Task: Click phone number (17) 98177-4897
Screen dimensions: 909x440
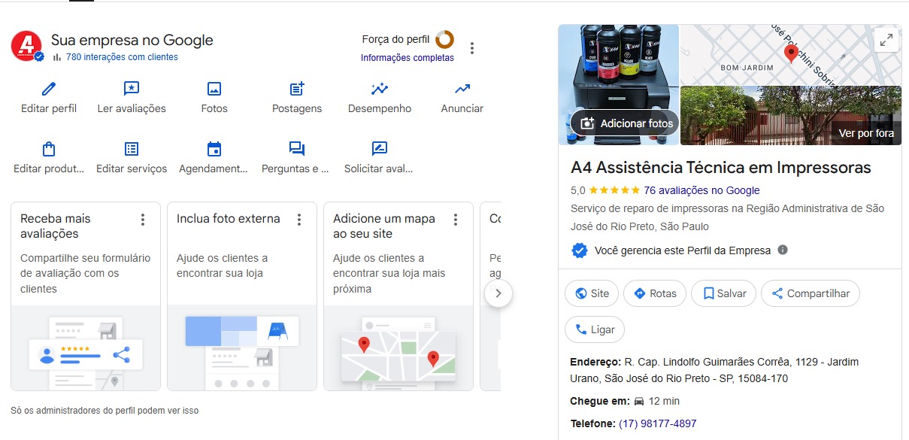Action: [657, 423]
